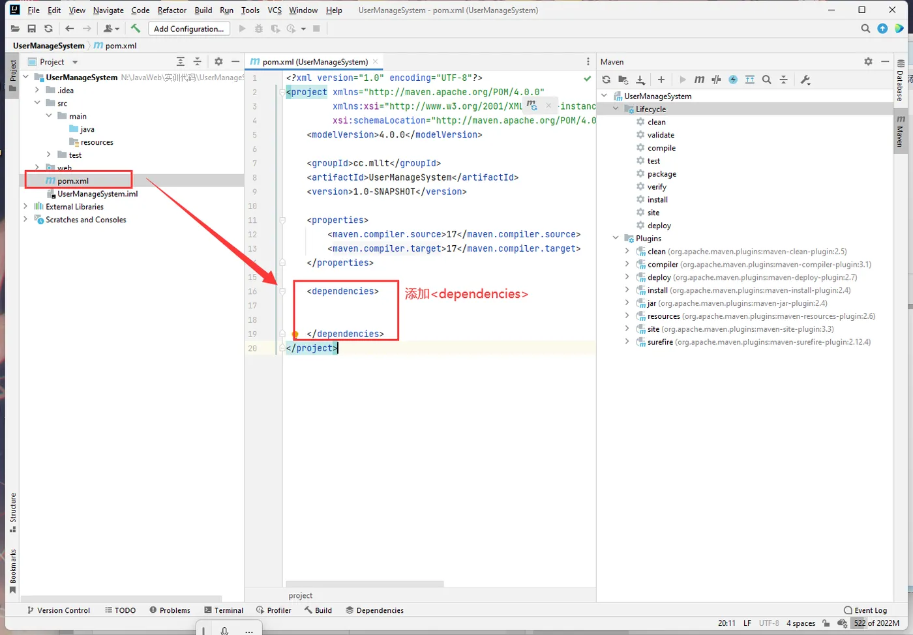Open the VCS menu
The width and height of the screenshot is (913, 635).
275,10
